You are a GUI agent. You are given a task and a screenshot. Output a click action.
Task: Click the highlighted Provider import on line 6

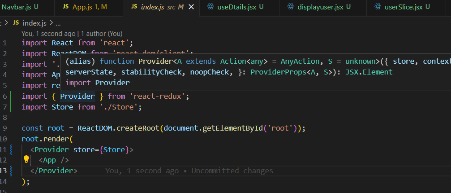[x=77, y=96]
